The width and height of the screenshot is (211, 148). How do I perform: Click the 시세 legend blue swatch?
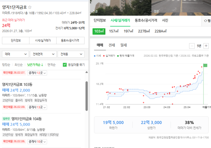point(95,56)
